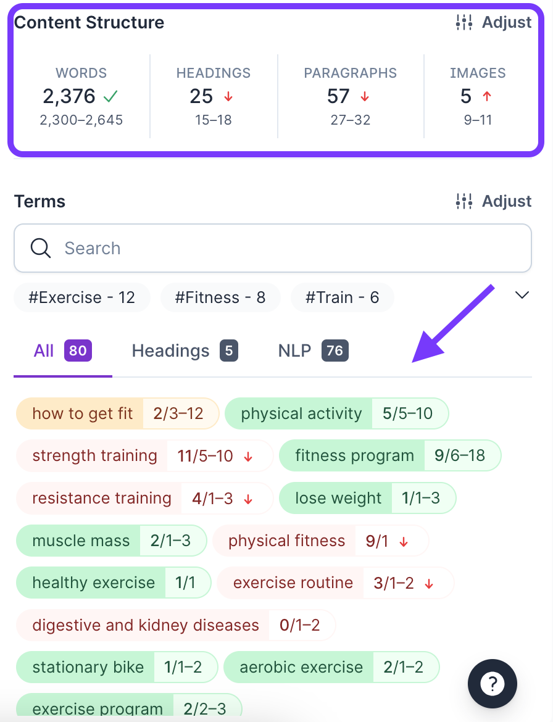Select the #Train - 6 filter chip

pos(342,297)
